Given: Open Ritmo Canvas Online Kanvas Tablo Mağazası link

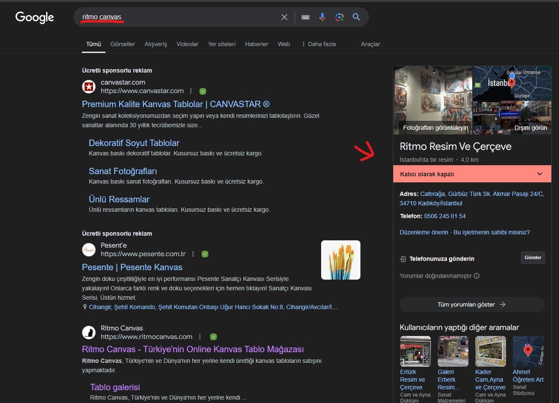Looking at the screenshot, I should click(193, 349).
